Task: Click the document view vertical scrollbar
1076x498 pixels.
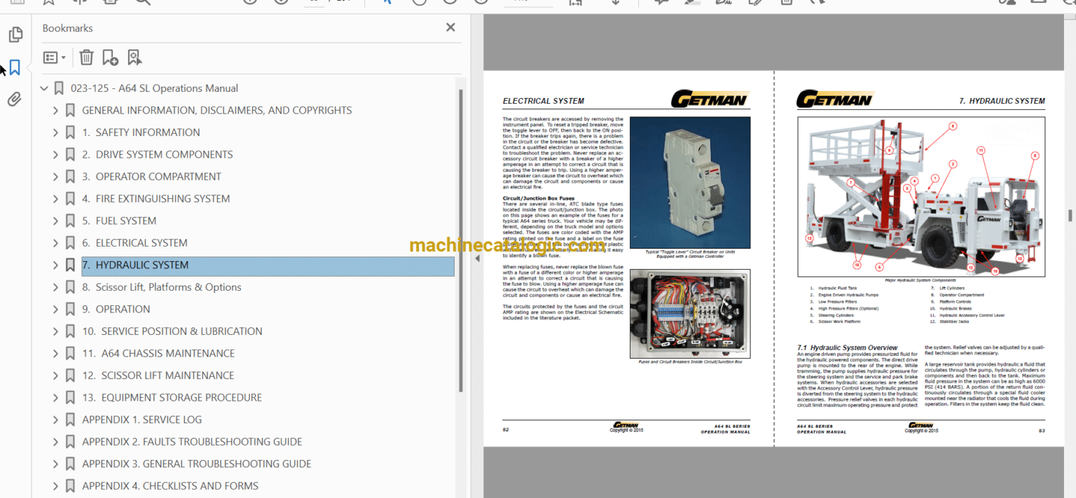Action: (x=1070, y=214)
